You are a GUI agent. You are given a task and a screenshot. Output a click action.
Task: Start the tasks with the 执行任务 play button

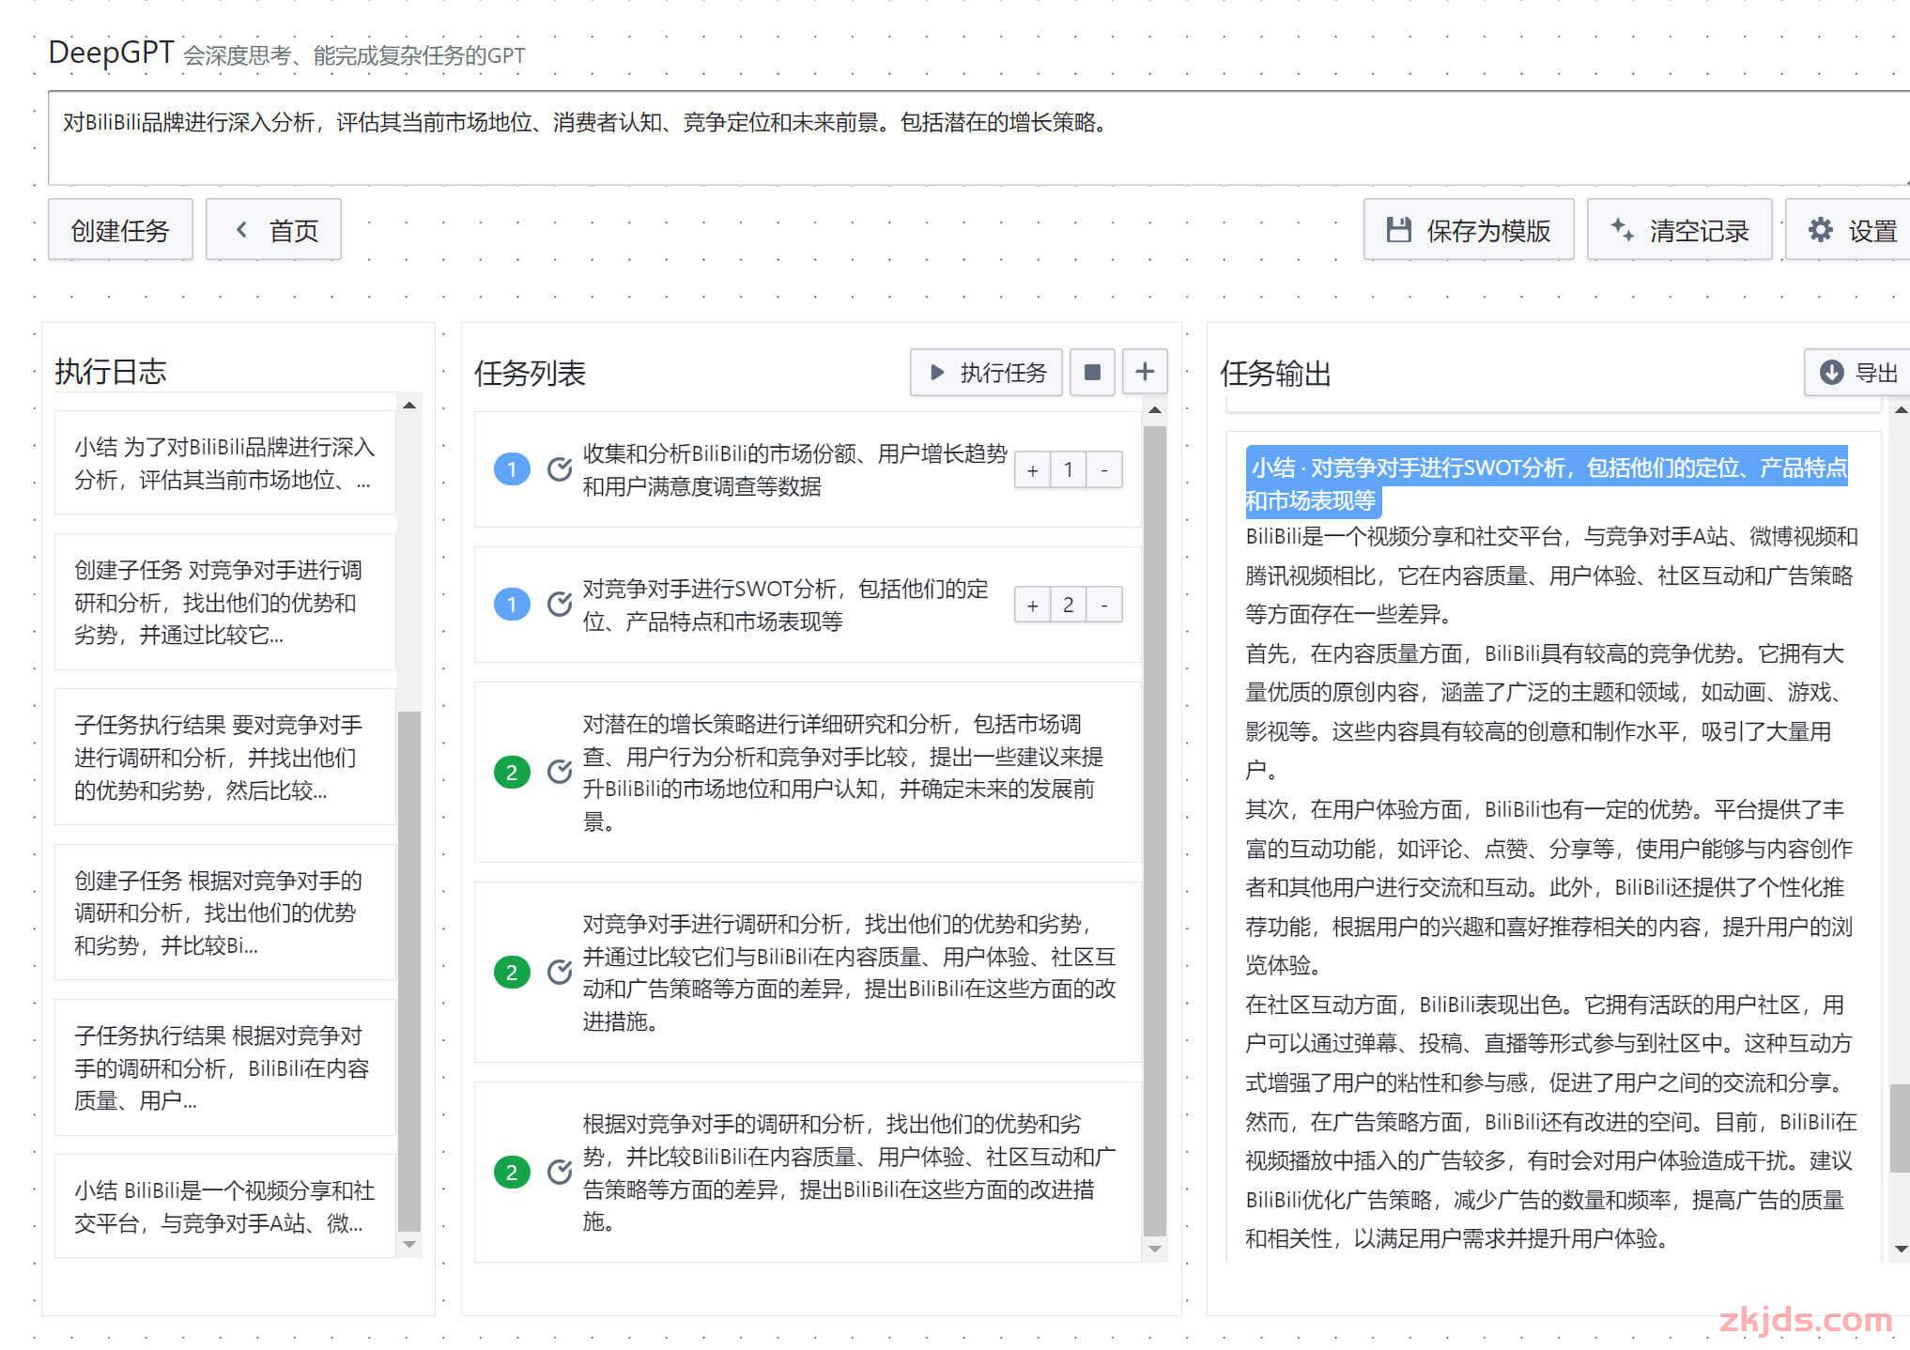pos(986,373)
